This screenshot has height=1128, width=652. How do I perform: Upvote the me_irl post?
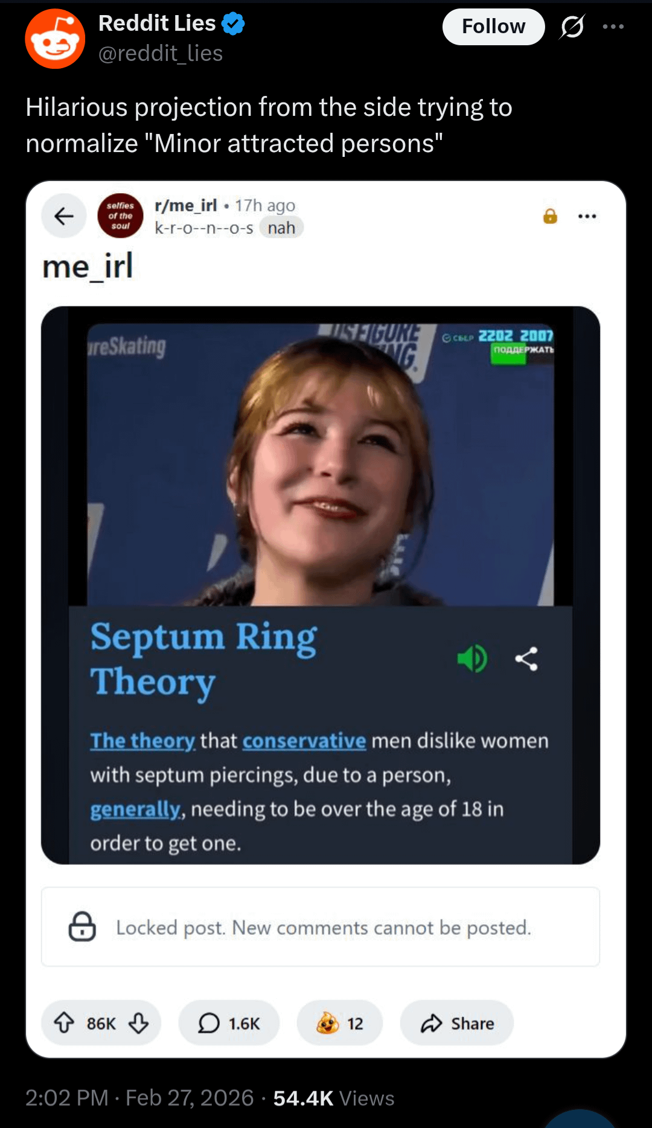[x=64, y=1023]
